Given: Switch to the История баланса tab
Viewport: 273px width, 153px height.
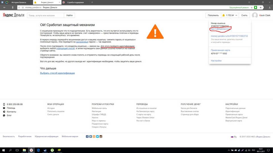Looking at the screenshot, I should pos(18,2).
